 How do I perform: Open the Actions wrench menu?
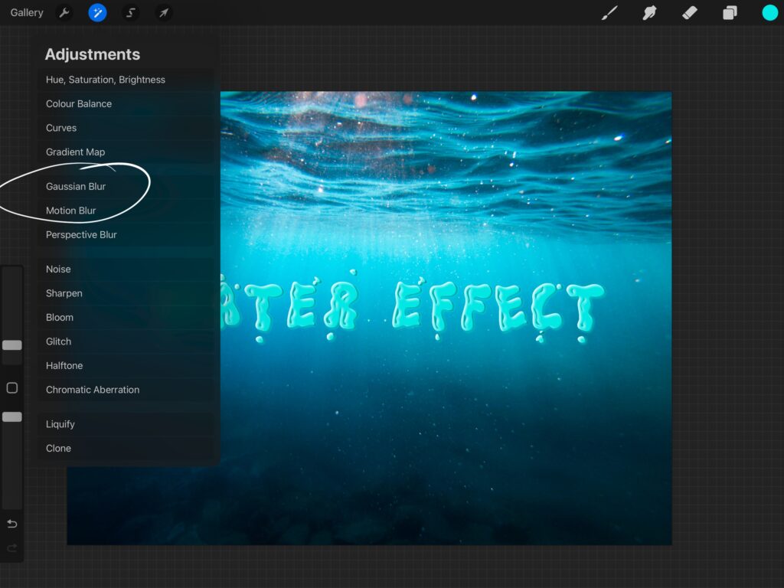coord(64,13)
